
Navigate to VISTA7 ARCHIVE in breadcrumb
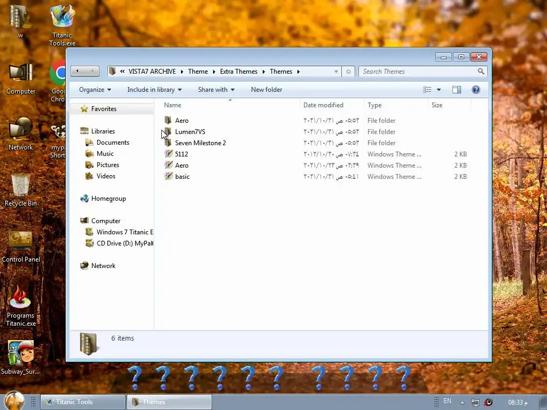pos(152,72)
